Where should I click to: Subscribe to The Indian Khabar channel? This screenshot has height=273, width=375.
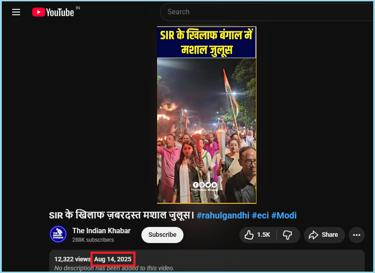click(162, 235)
